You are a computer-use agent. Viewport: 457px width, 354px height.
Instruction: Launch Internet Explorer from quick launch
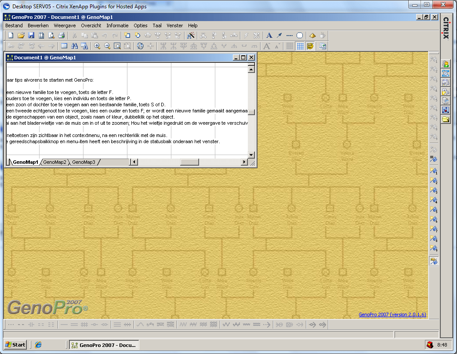(38, 345)
